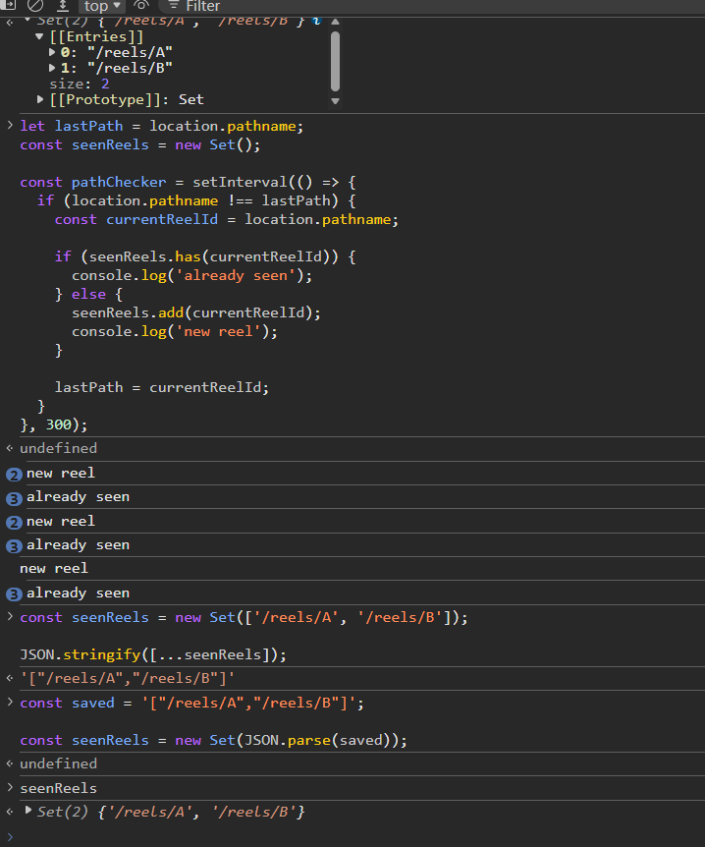Image resolution: width=705 pixels, height=847 pixels.
Task: Click the second '3' badge beside 'already seen'
Action: pos(14,546)
